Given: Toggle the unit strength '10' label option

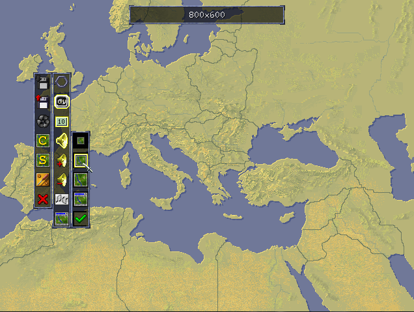Looking at the screenshot, I should (x=62, y=122).
